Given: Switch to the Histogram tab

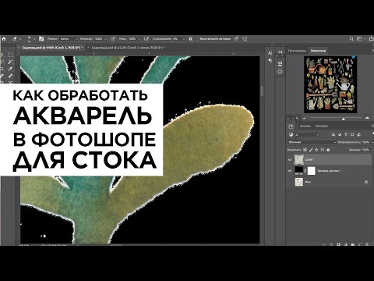Looking at the screenshot, I should pyautogui.click(x=297, y=51).
